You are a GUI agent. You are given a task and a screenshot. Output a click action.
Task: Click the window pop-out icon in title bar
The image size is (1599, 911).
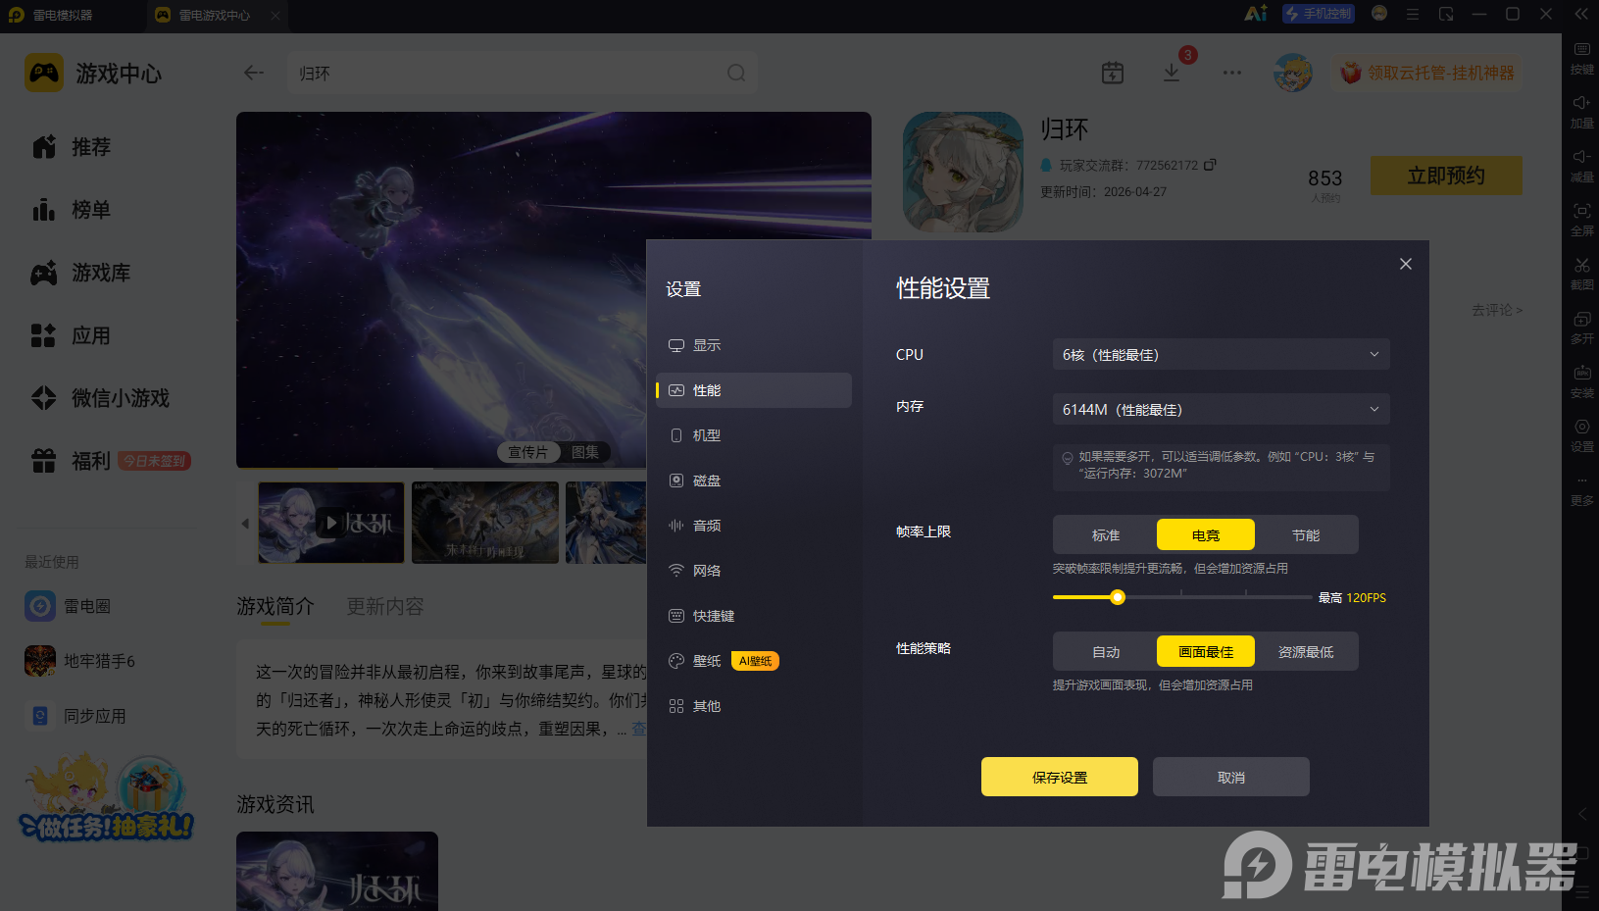1446,14
